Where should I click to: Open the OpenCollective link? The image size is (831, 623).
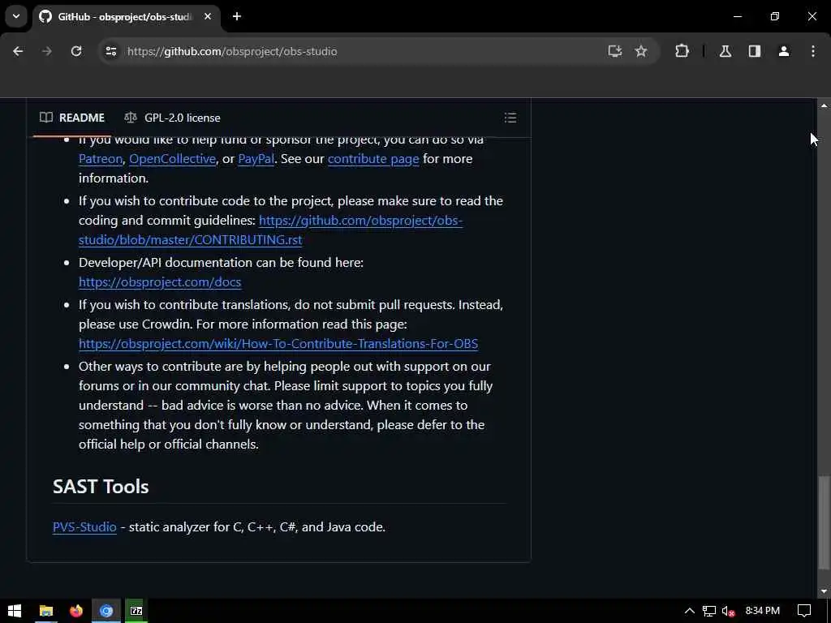click(172, 159)
